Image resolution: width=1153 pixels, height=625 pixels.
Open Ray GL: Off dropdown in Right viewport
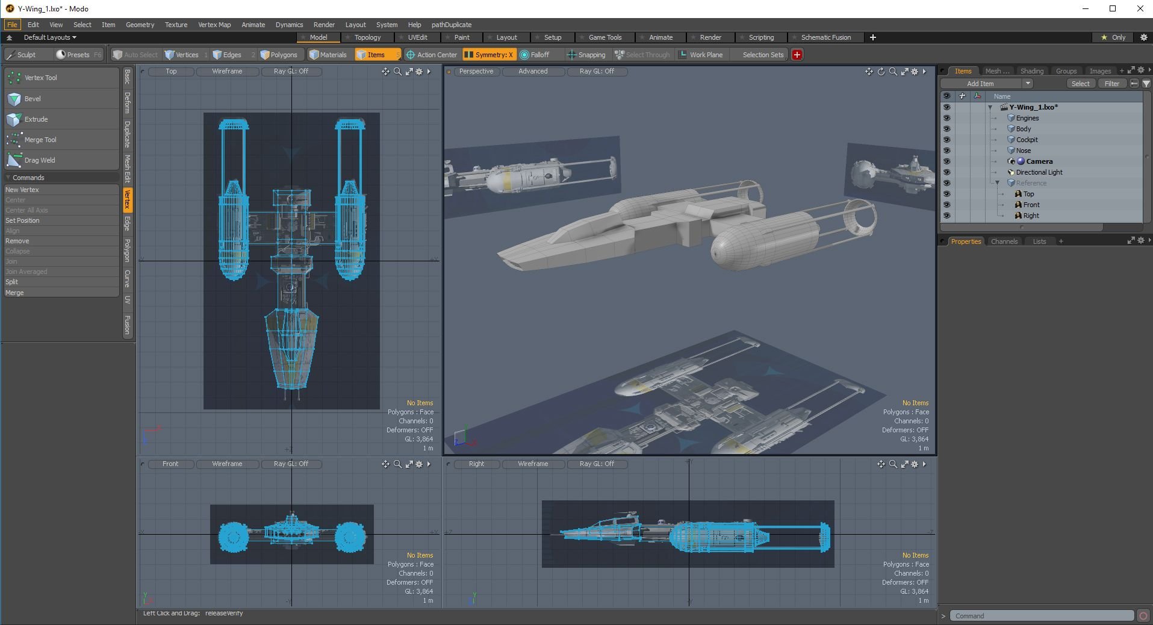point(597,464)
